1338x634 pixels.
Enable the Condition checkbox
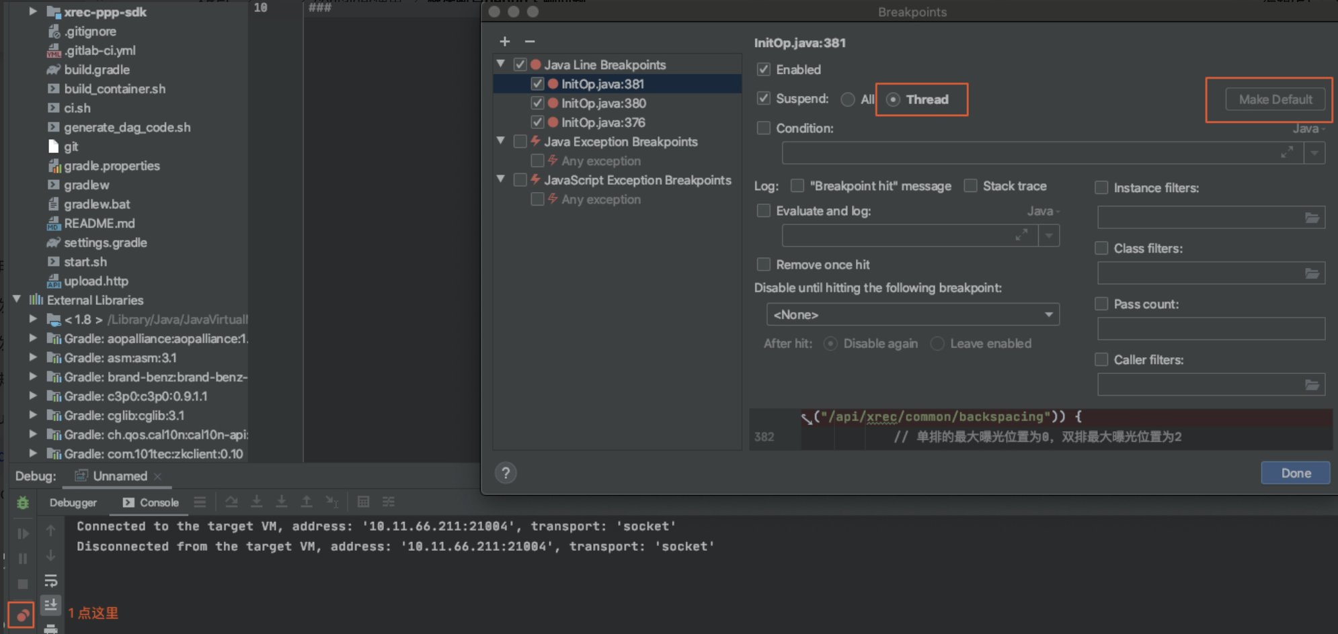click(x=764, y=128)
